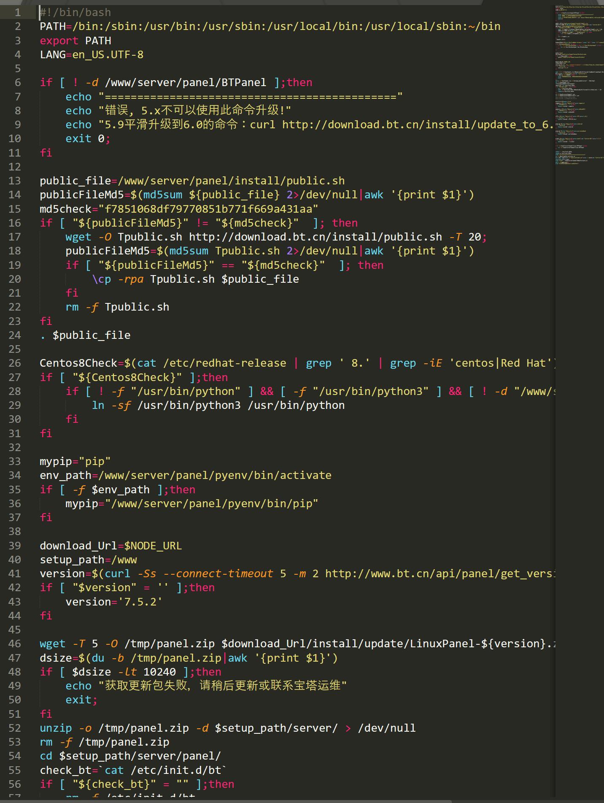Click 'rm -f /tmp/panel.zip' on line 53
This screenshot has width=604, height=803.
coord(105,742)
